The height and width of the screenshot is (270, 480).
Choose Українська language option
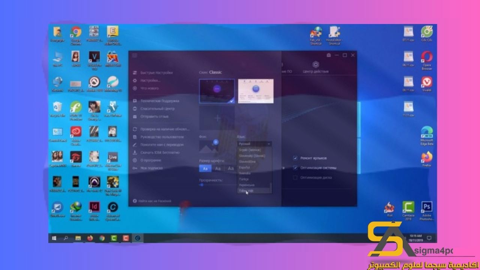(x=247, y=185)
